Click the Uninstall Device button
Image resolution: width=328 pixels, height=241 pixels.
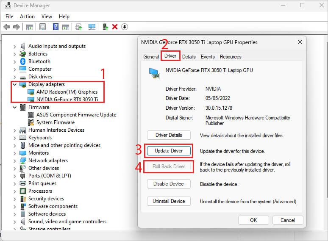pos(169,201)
